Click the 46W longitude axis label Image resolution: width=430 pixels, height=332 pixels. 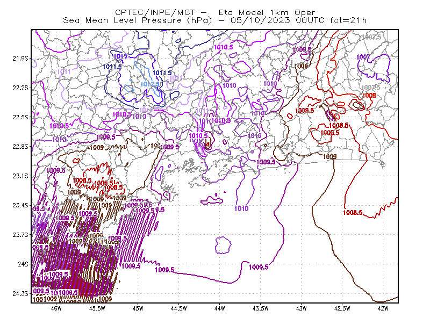(56, 308)
